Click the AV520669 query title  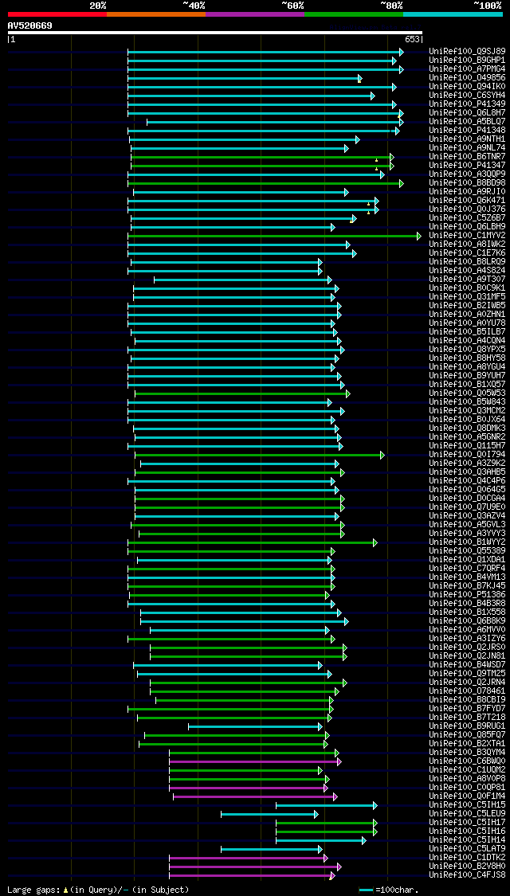pos(29,25)
